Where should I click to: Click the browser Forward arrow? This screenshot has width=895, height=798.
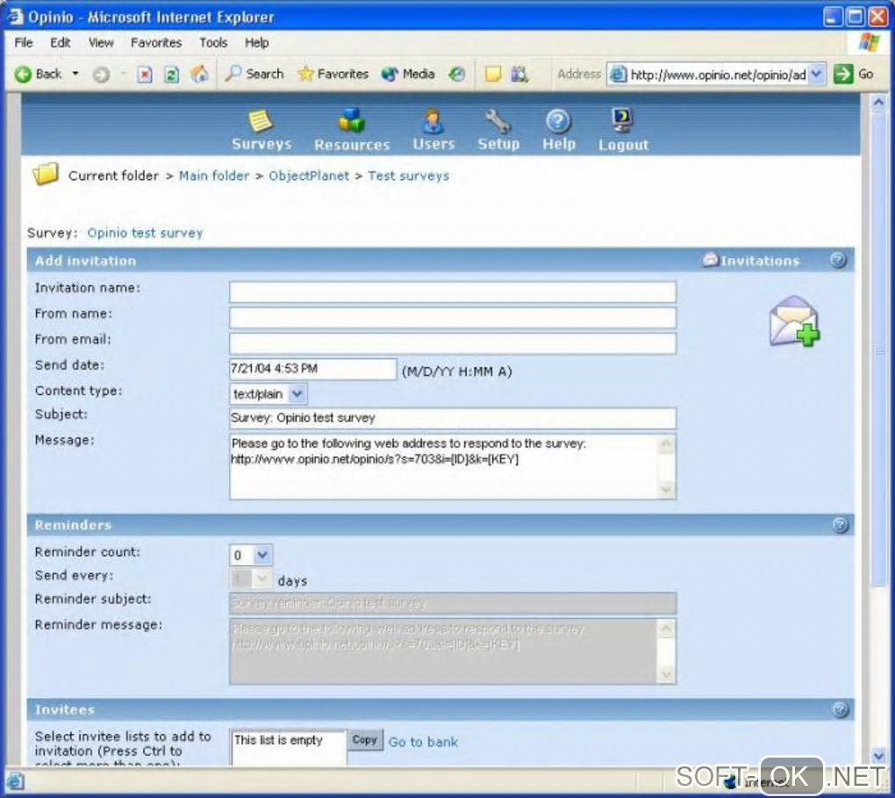[x=101, y=75]
